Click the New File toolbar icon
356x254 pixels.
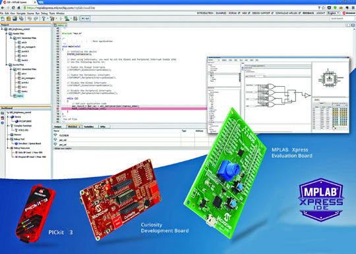click(x=3, y=18)
